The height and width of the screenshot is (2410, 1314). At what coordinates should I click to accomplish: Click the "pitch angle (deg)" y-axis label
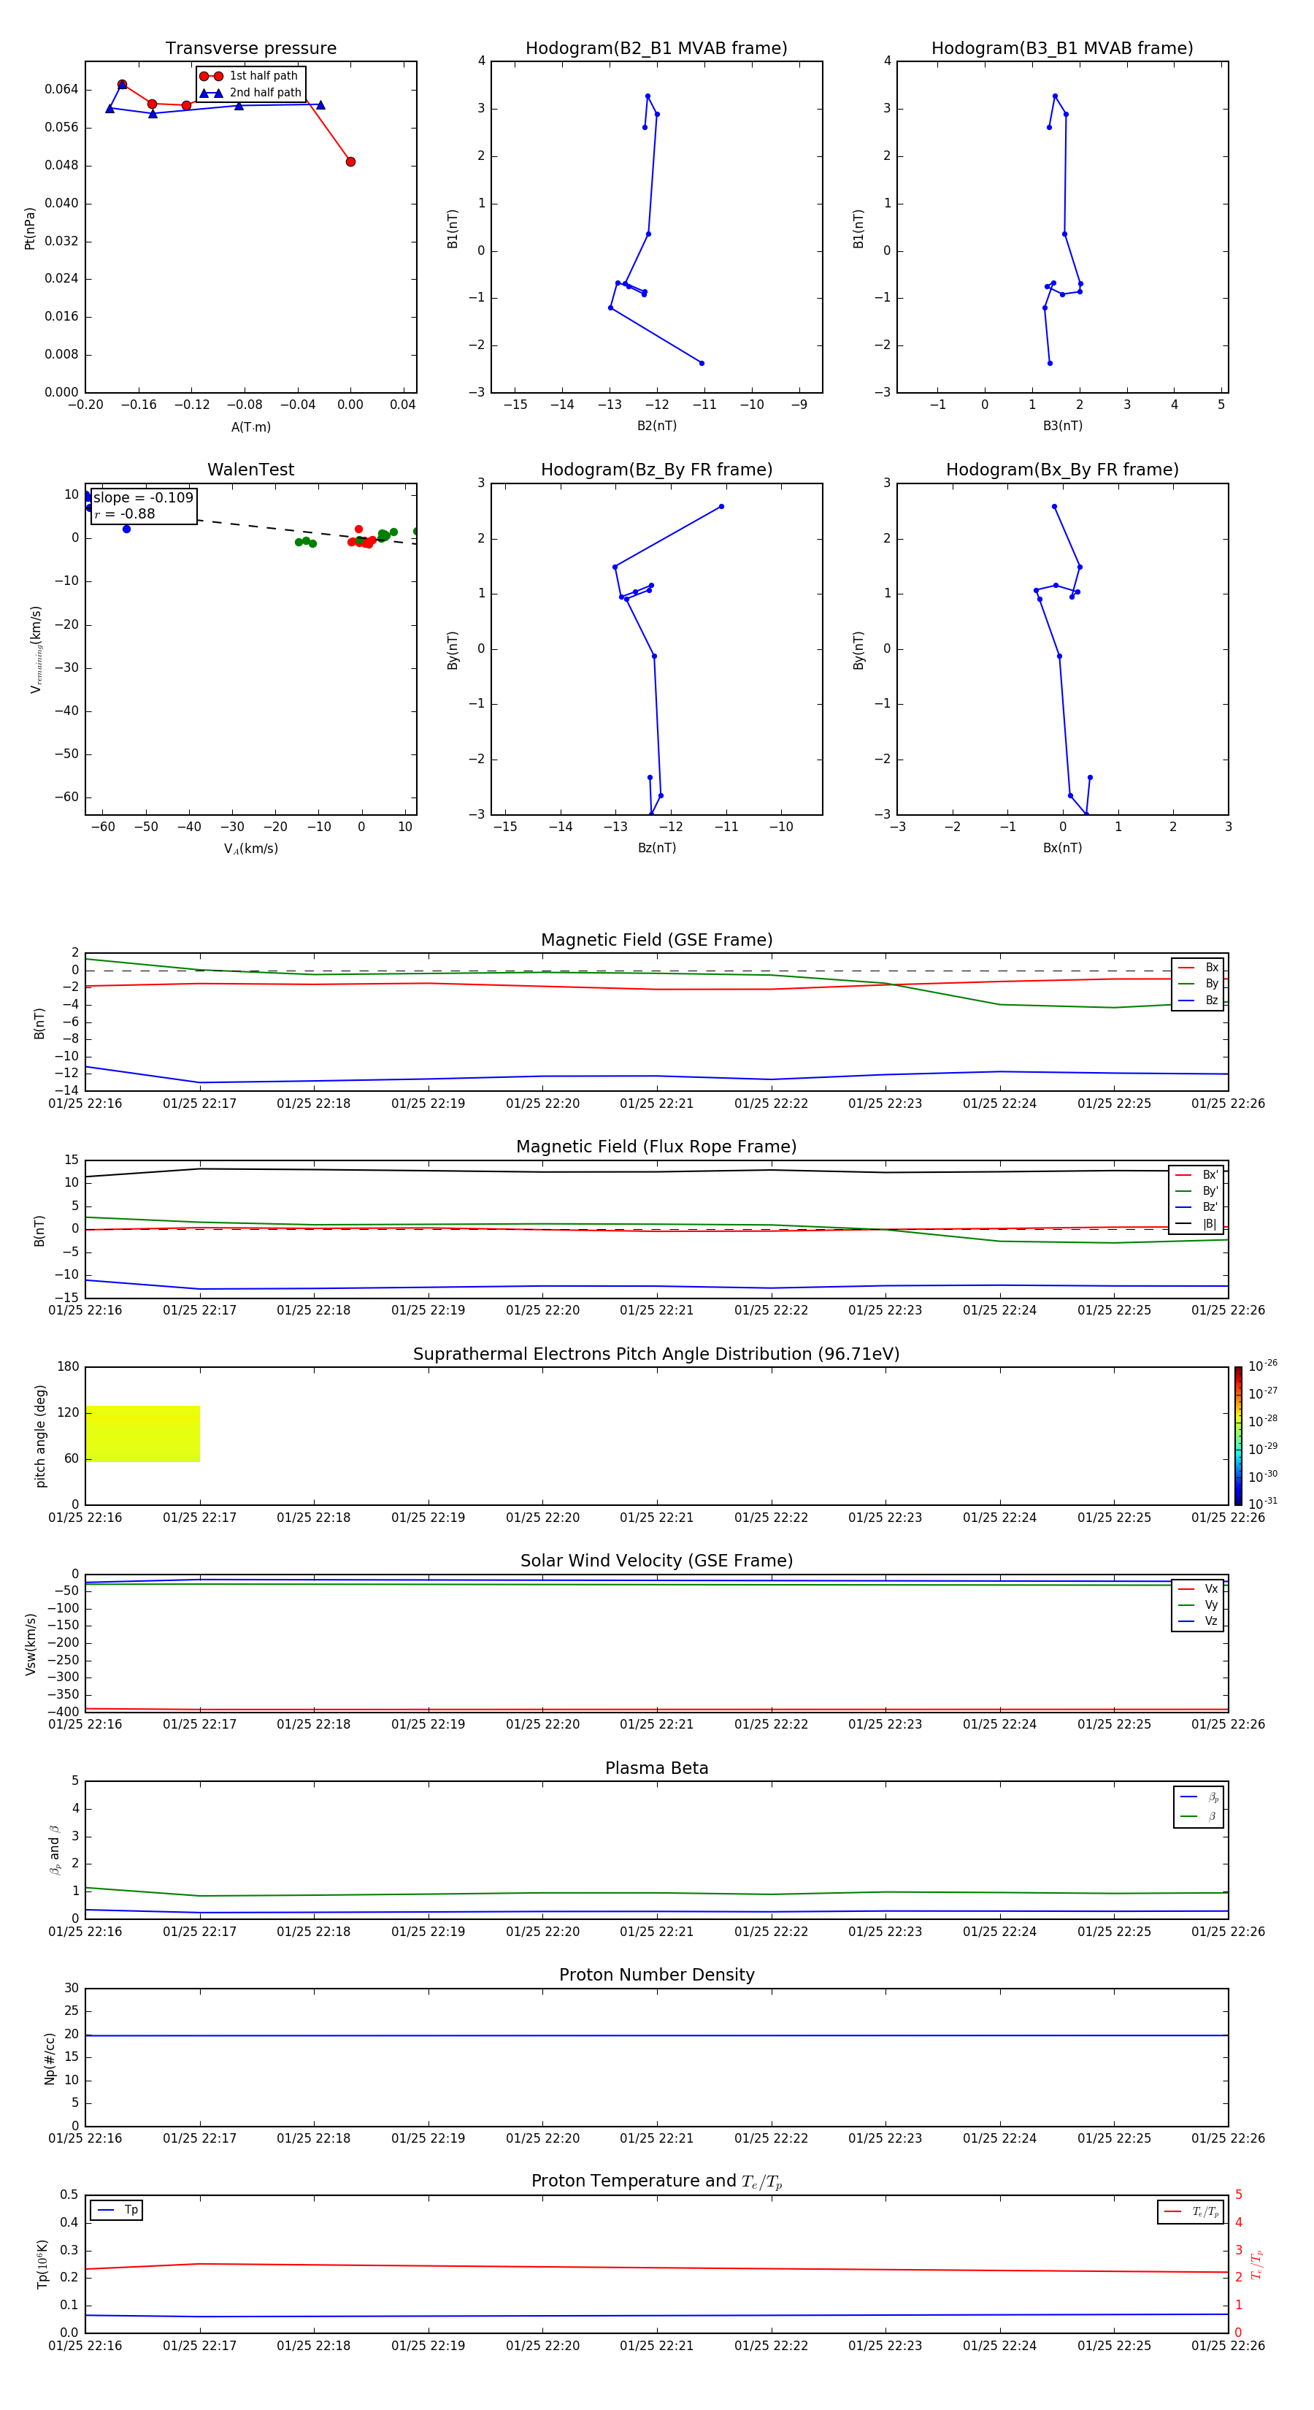click(x=40, y=1435)
